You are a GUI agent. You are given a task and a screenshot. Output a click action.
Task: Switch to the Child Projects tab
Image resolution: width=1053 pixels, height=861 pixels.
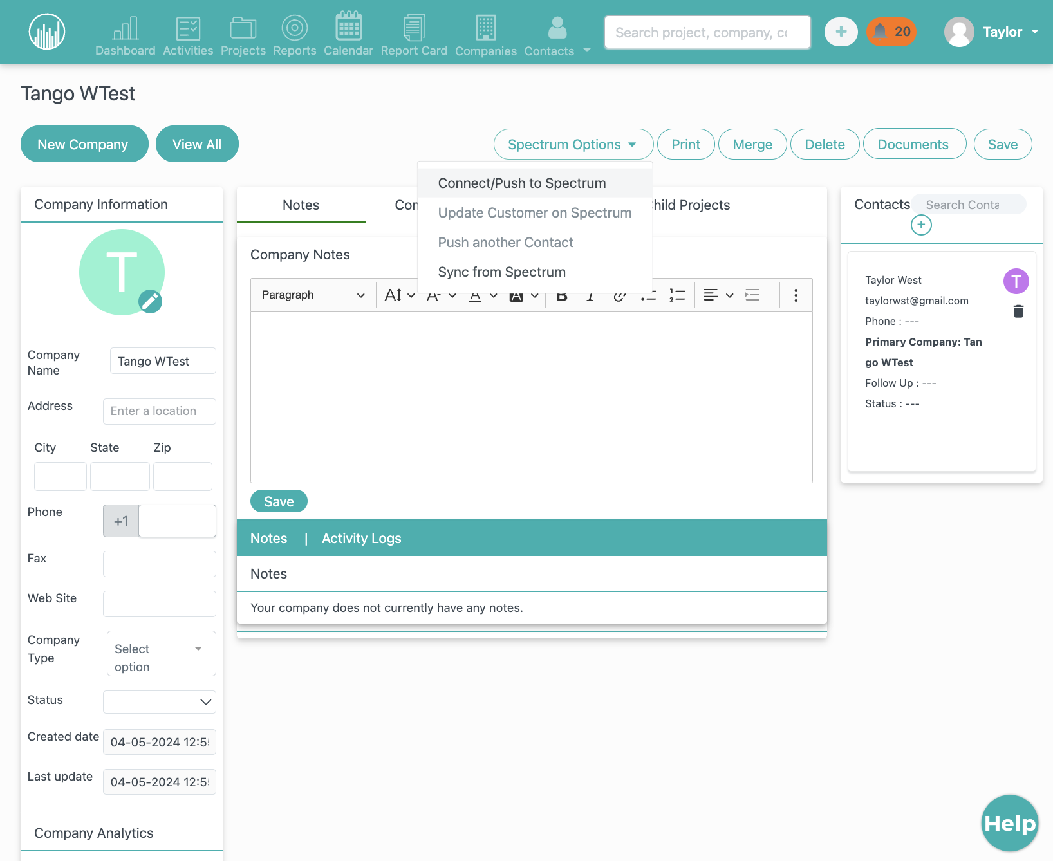tap(691, 205)
